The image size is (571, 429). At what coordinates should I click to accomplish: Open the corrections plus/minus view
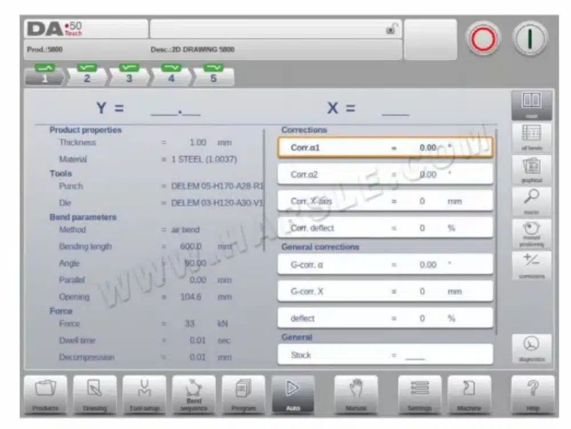coord(532,266)
